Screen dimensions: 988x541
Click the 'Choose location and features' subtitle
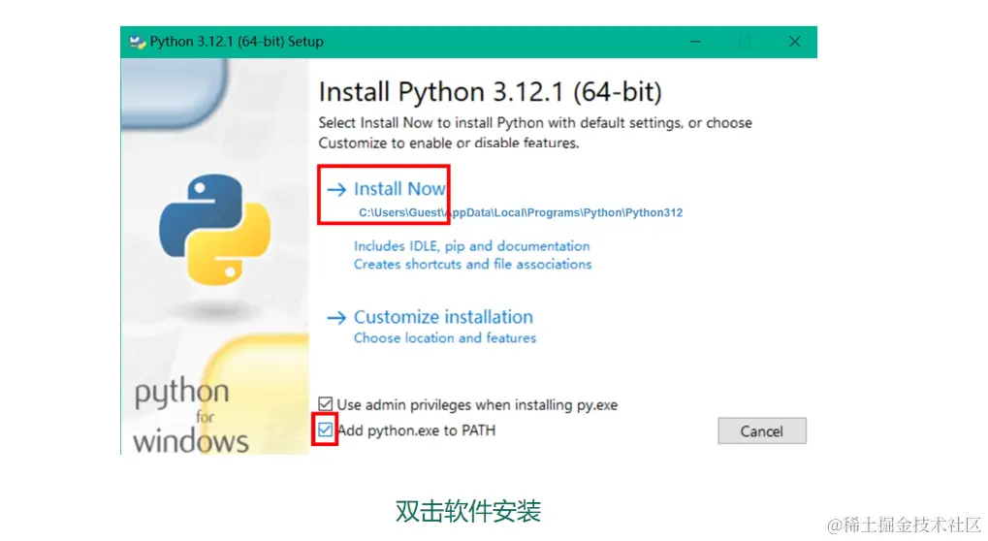[445, 338]
